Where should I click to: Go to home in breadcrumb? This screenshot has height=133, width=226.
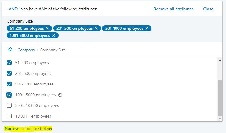[10, 50]
